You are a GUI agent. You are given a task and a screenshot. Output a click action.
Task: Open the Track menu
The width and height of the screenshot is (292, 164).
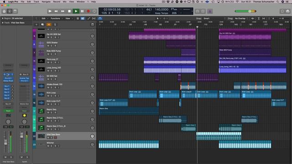point(36,2)
